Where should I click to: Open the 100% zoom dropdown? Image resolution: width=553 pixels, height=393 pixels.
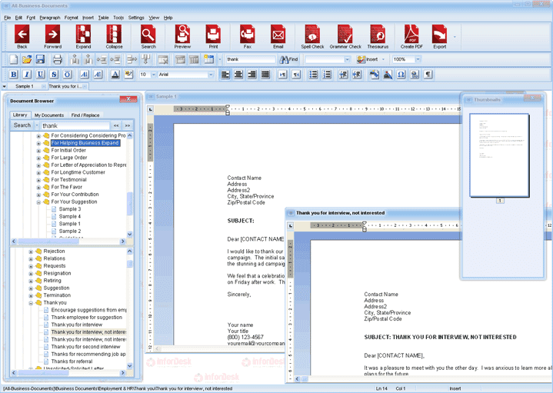click(418, 59)
